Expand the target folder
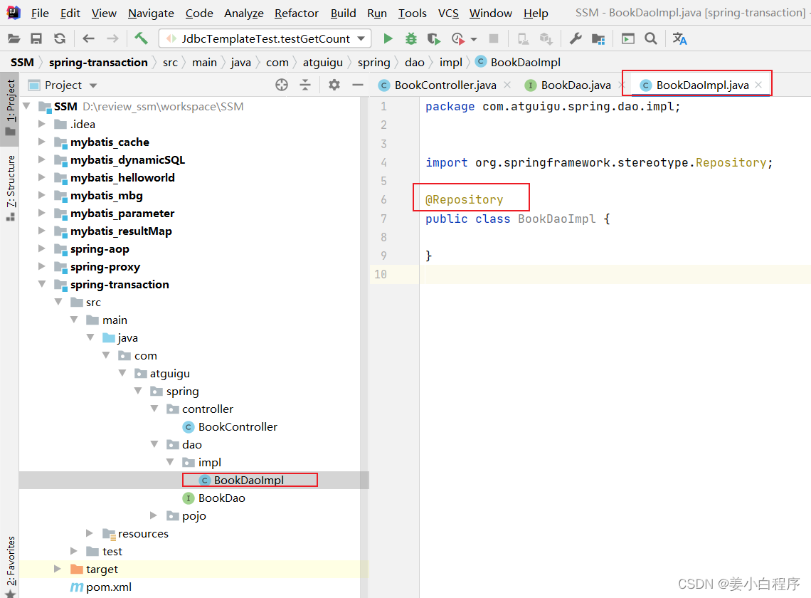Screen dimensions: 811x598 (58, 569)
